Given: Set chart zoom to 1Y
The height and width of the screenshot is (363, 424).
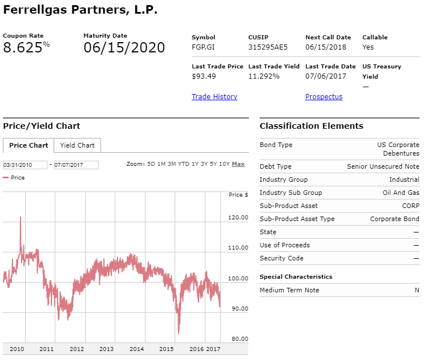Looking at the screenshot, I should [x=195, y=164].
